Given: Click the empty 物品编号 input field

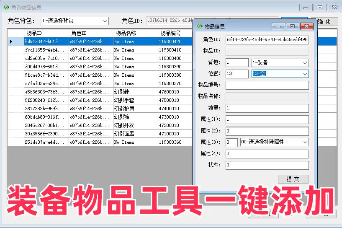Looking at the screenshot, I should pyautogui.click(x=267, y=85).
